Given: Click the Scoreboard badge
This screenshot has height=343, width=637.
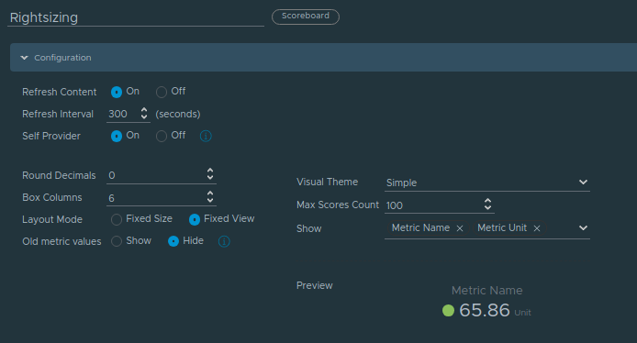Looking at the screenshot, I should [306, 17].
